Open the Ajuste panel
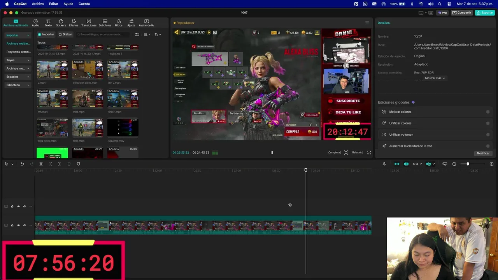The height and width of the screenshot is (280, 498). 132,23
